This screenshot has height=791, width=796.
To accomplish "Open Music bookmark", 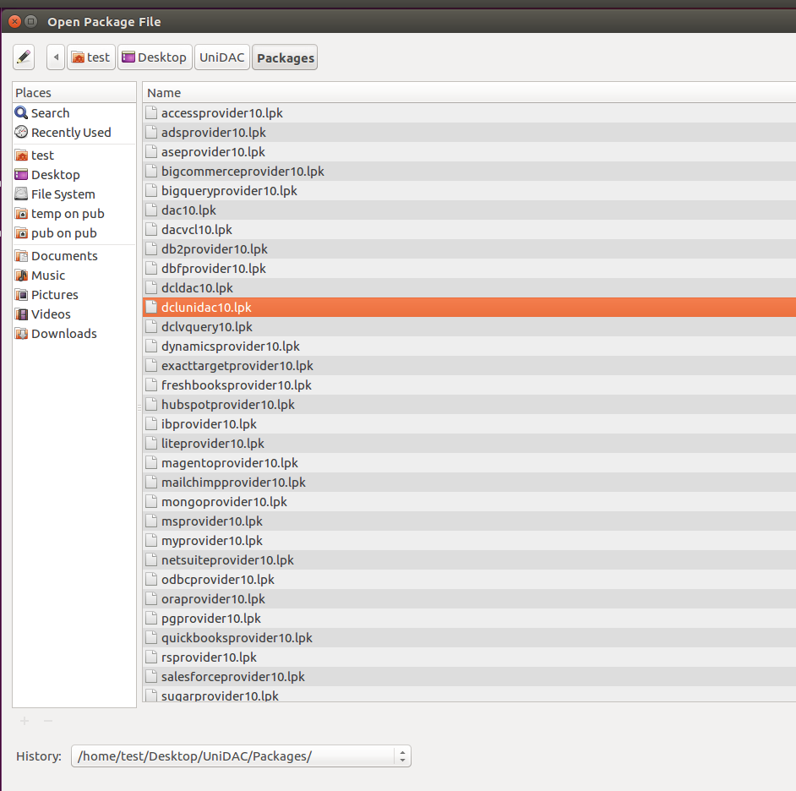I will [x=74, y=275].
